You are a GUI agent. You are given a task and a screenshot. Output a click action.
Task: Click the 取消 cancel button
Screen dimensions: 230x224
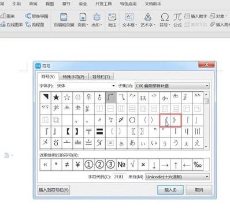point(199,190)
